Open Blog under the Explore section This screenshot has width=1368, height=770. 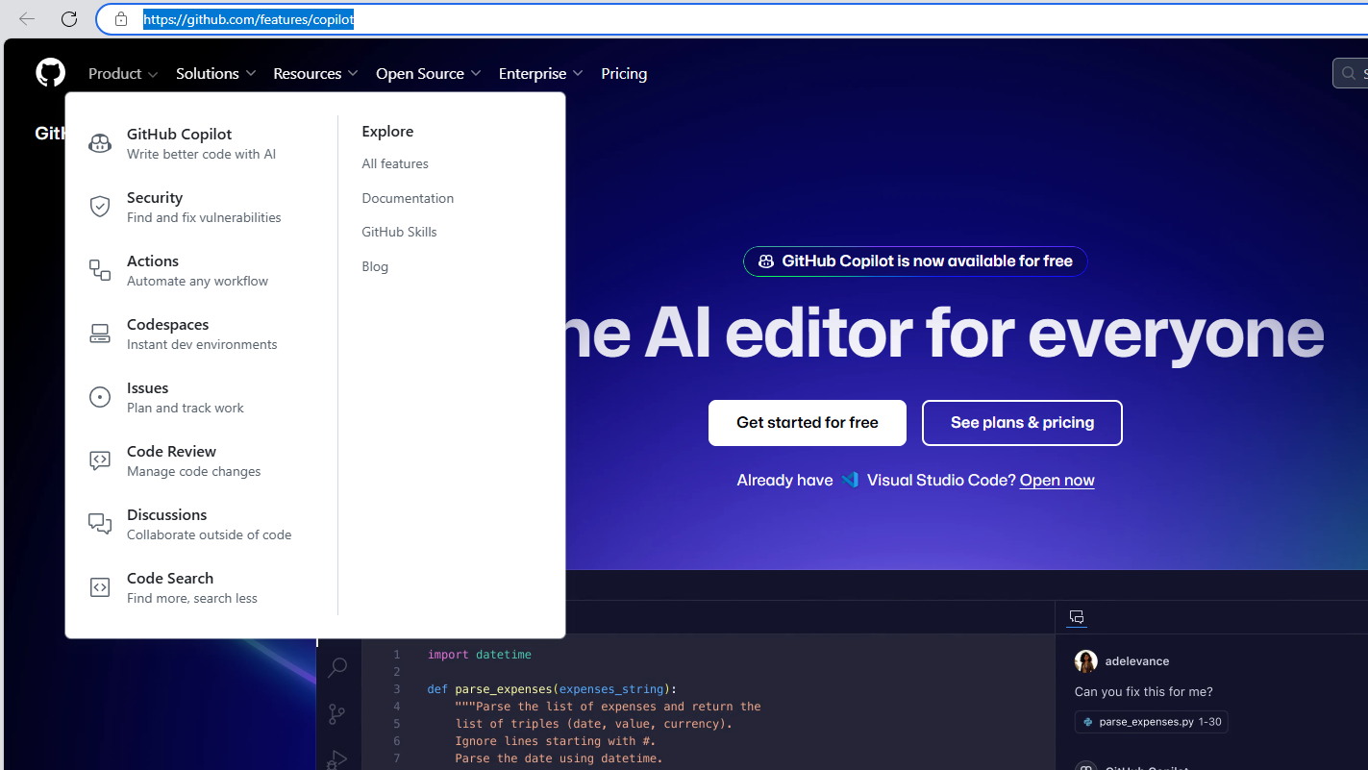pyautogui.click(x=375, y=266)
